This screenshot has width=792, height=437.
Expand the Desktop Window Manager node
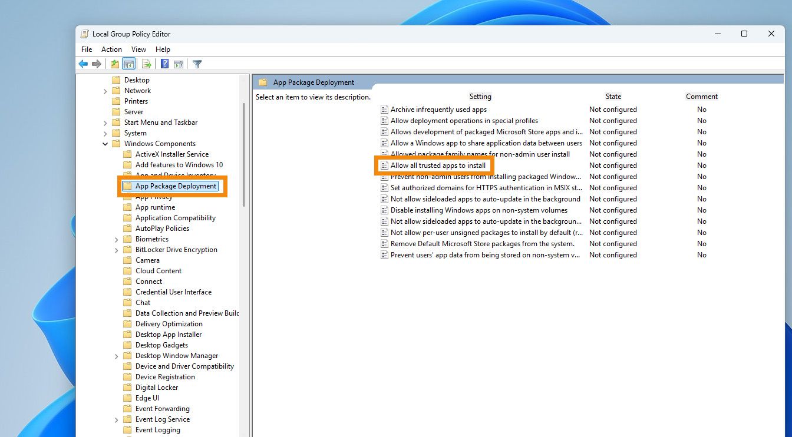(x=116, y=356)
